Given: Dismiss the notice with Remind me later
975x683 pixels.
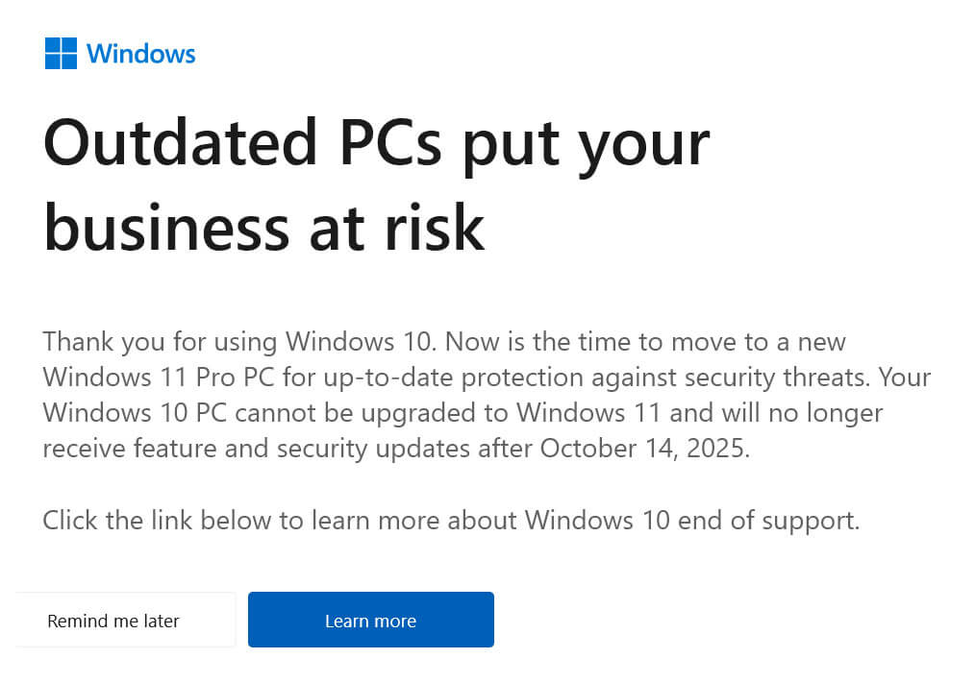Looking at the screenshot, I should click(x=113, y=621).
